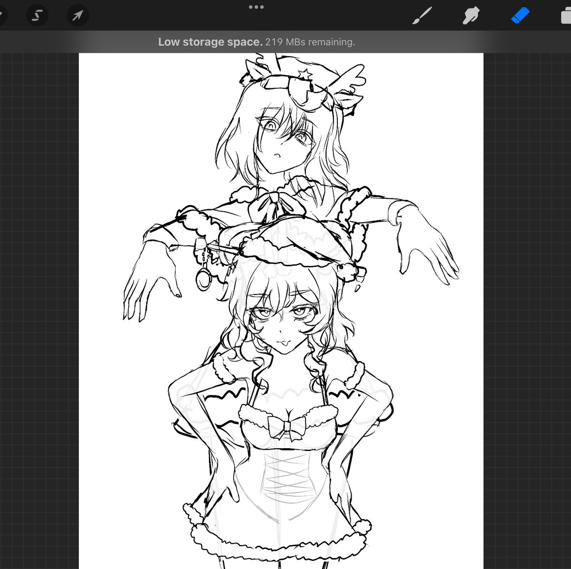Image resolution: width=571 pixels, height=569 pixels.
Task: Select the Eraser tool
Action: point(520,15)
